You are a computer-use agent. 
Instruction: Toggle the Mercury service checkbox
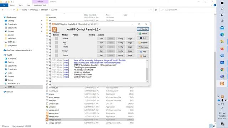pos(56,51)
